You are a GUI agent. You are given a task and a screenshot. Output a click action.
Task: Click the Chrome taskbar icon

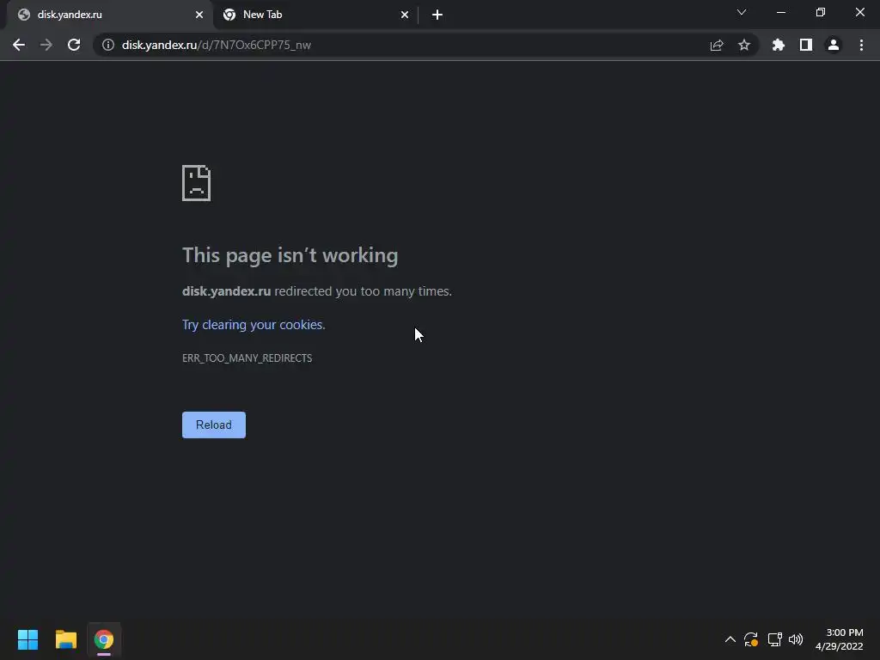[x=104, y=639]
